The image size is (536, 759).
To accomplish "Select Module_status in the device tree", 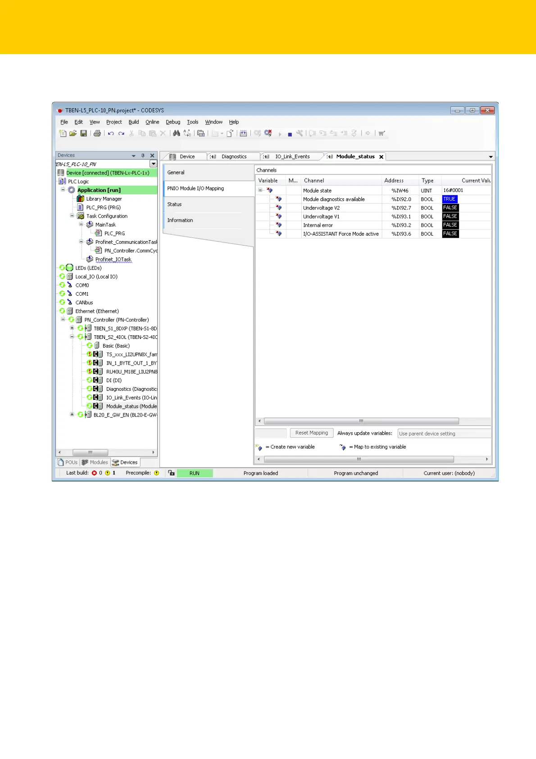I will (131, 406).
